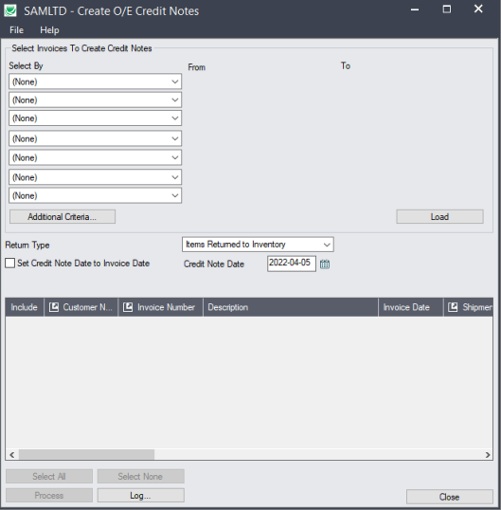Minimize the Create O/E Credit Notes window
Image resolution: width=501 pixels, height=510 pixels.
(415, 9)
